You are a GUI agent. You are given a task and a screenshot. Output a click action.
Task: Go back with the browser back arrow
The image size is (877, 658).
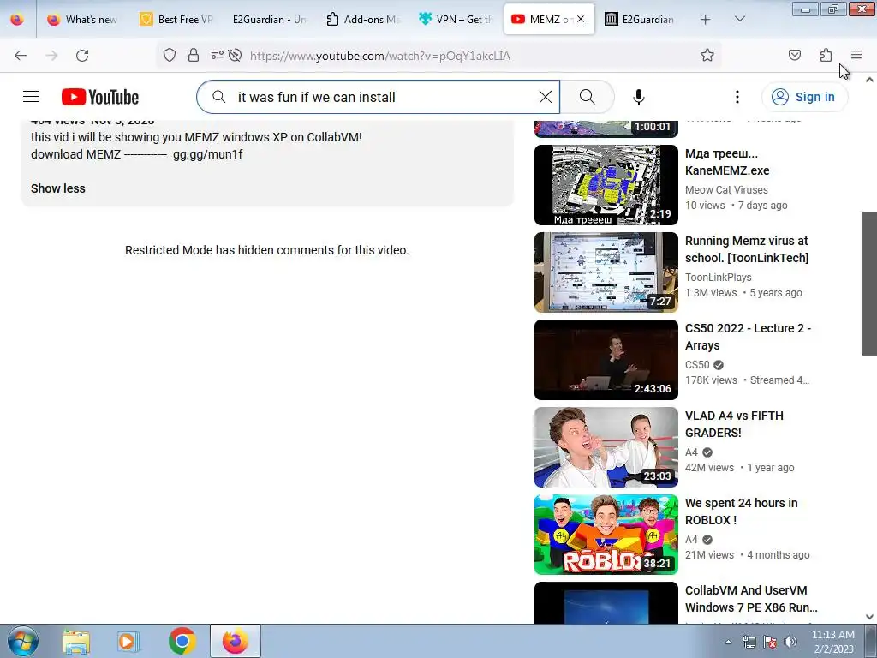click(21, 56)
